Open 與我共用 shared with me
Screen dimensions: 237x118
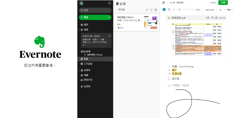tap(86, 80)
